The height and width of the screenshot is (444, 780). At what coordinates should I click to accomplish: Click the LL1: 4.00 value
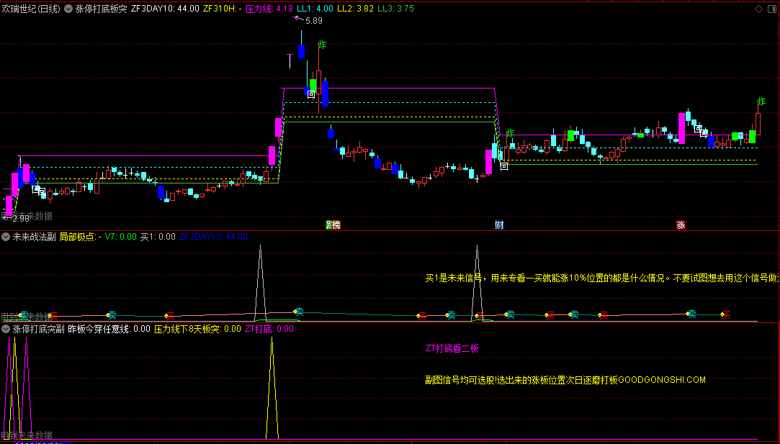[x=315, y=9]
